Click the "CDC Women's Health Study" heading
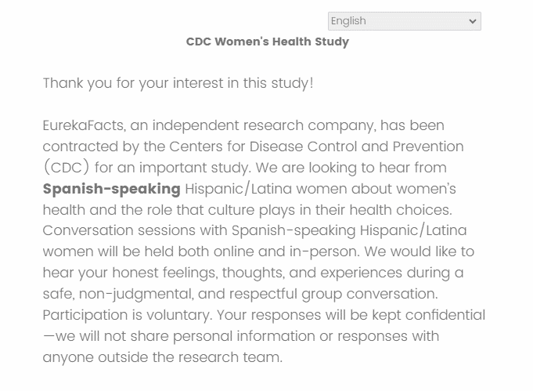533x391 pixels. point(267,42)
